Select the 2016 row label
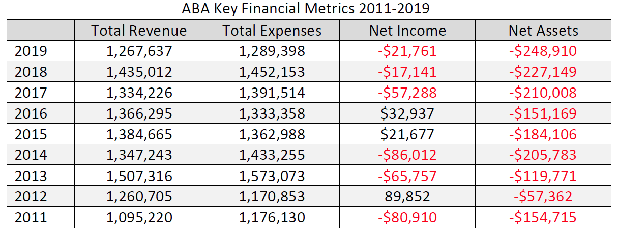Viewport: 618px width, 234px height. point(31,114)
